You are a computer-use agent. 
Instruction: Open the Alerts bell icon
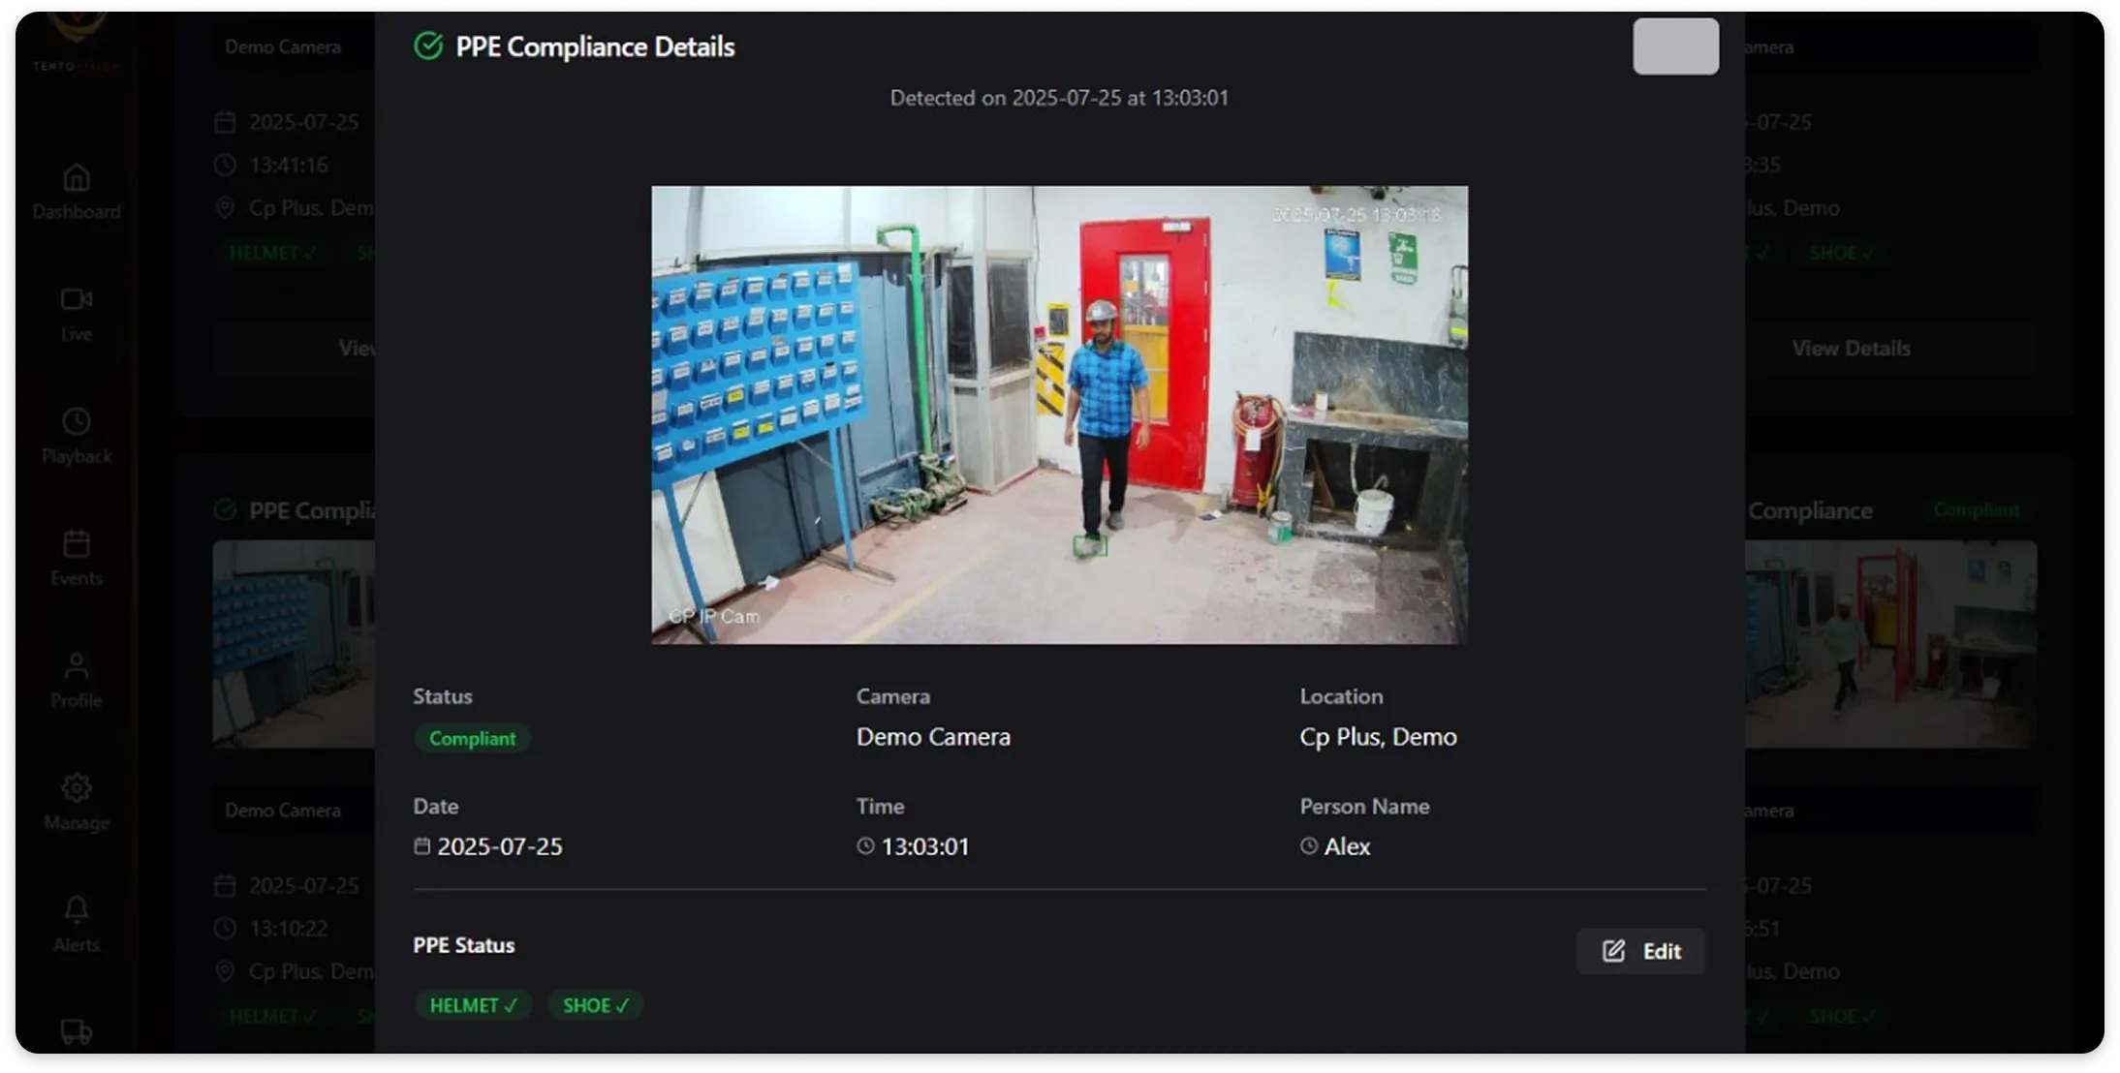pos(77,910)
